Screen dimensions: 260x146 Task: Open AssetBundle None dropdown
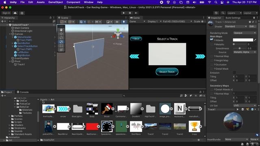click(236, 140)
